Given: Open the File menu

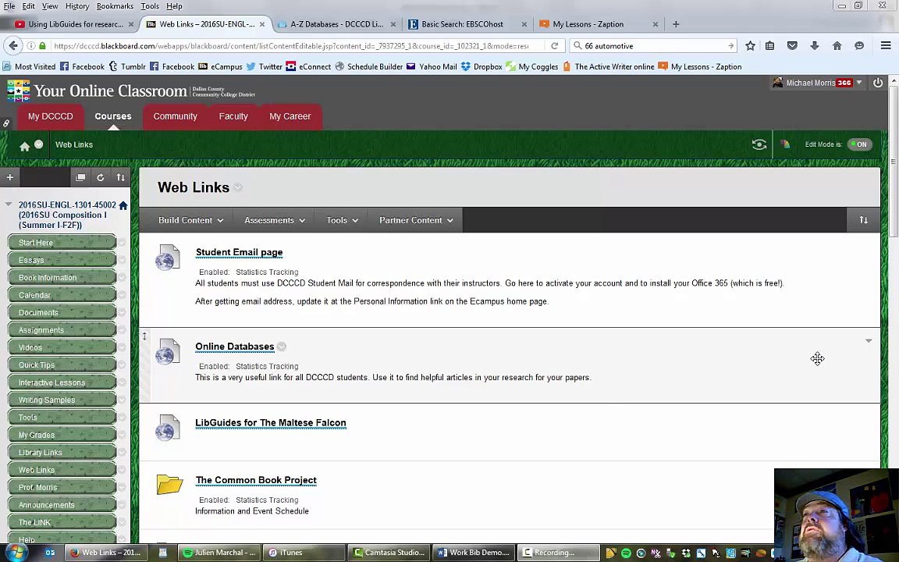Looking at the screenshot, I should [9, 5].
